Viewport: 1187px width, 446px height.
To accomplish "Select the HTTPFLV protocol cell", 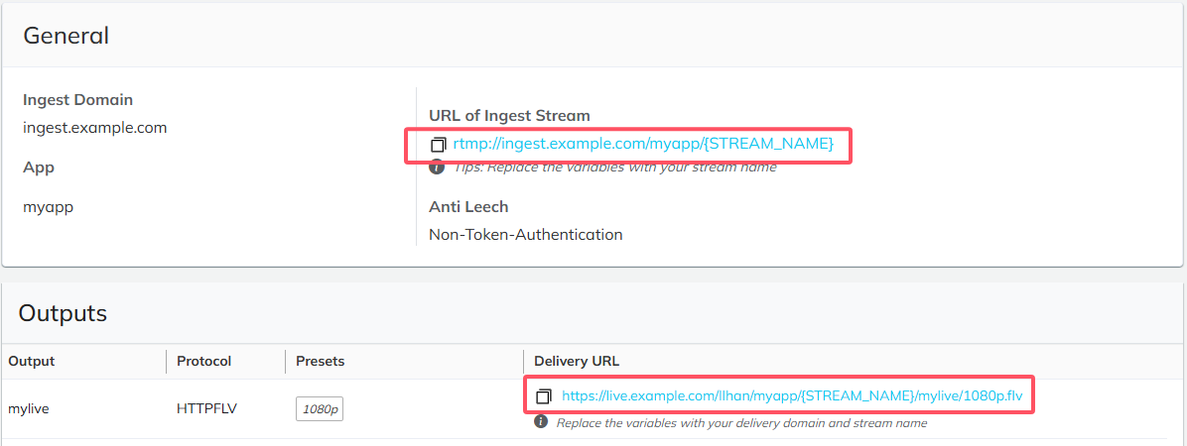I will pyautogui.click(x=205, y=409).
